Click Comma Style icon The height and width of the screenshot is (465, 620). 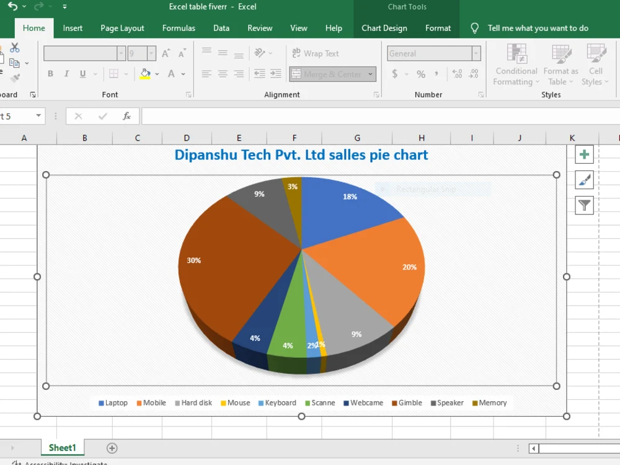point(436,74)
